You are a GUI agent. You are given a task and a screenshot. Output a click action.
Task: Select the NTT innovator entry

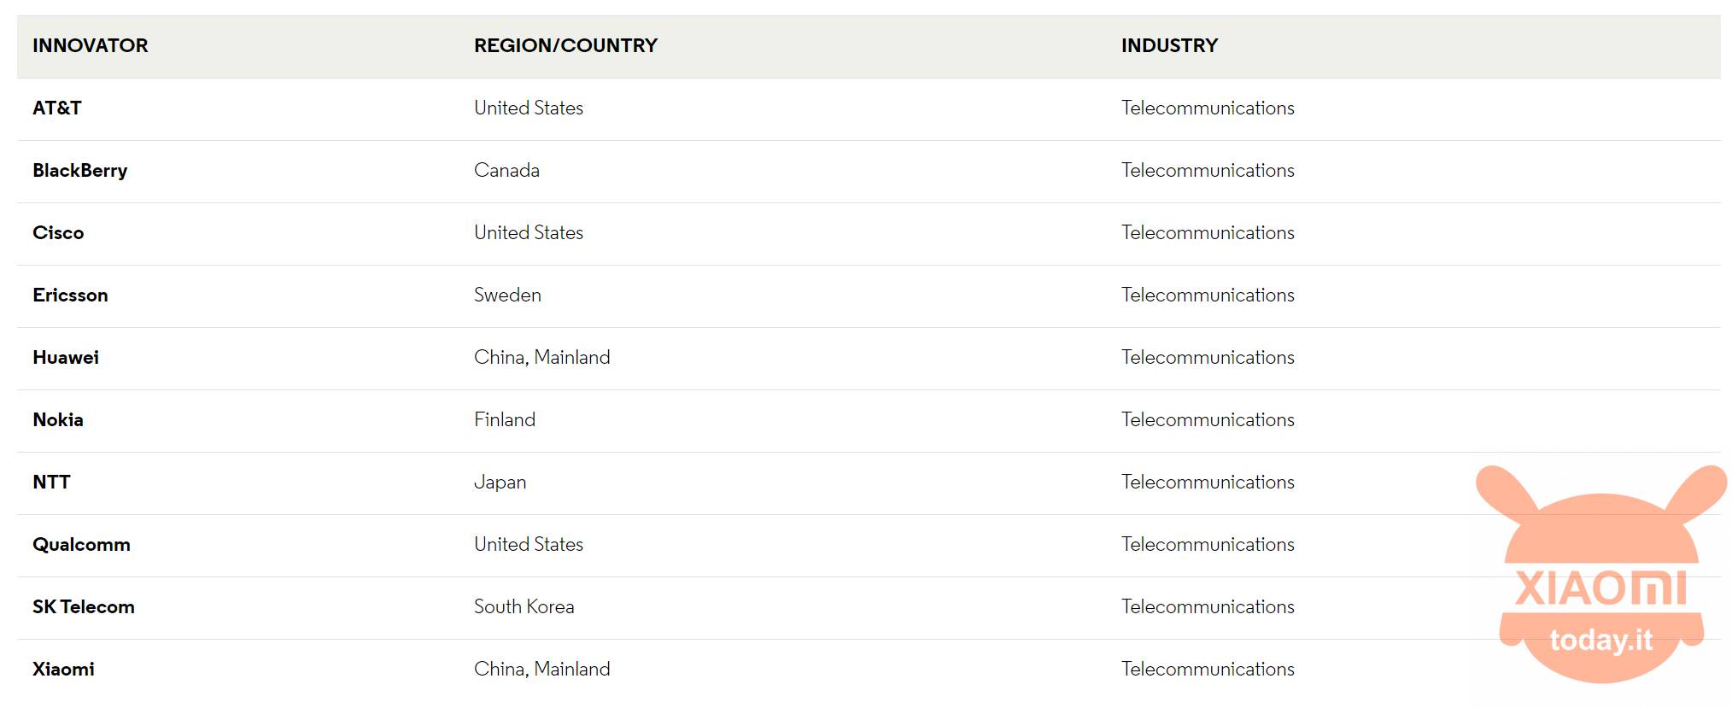[x=51, y=483]
